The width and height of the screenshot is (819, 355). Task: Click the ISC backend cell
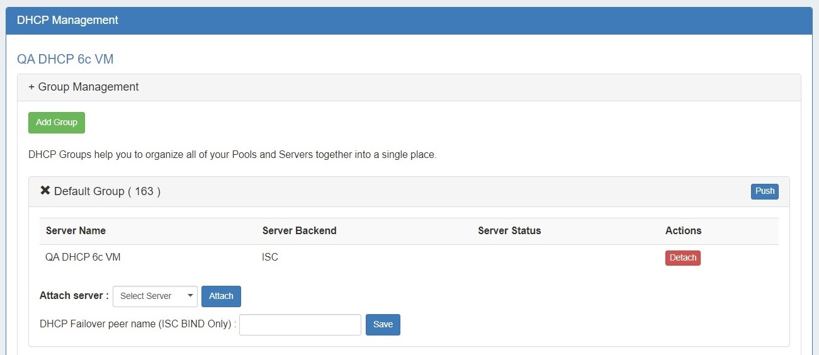270,257
